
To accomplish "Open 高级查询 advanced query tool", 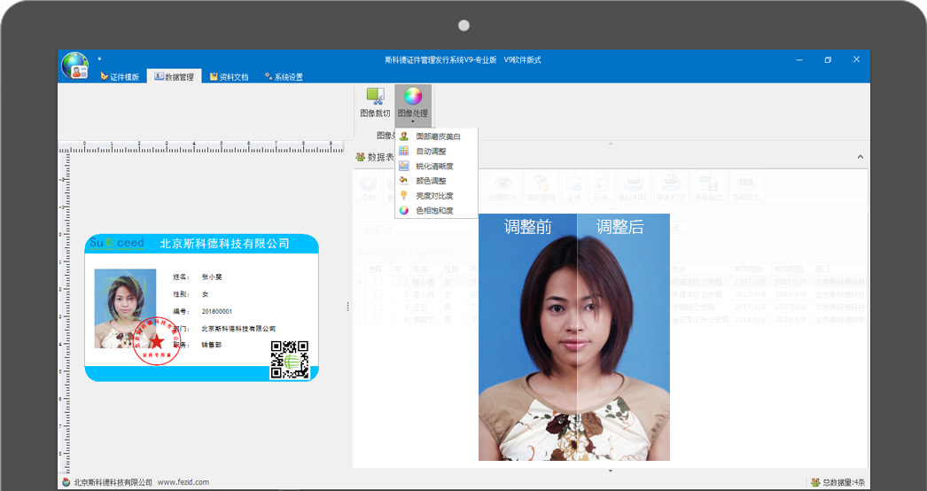I will 541,188.
